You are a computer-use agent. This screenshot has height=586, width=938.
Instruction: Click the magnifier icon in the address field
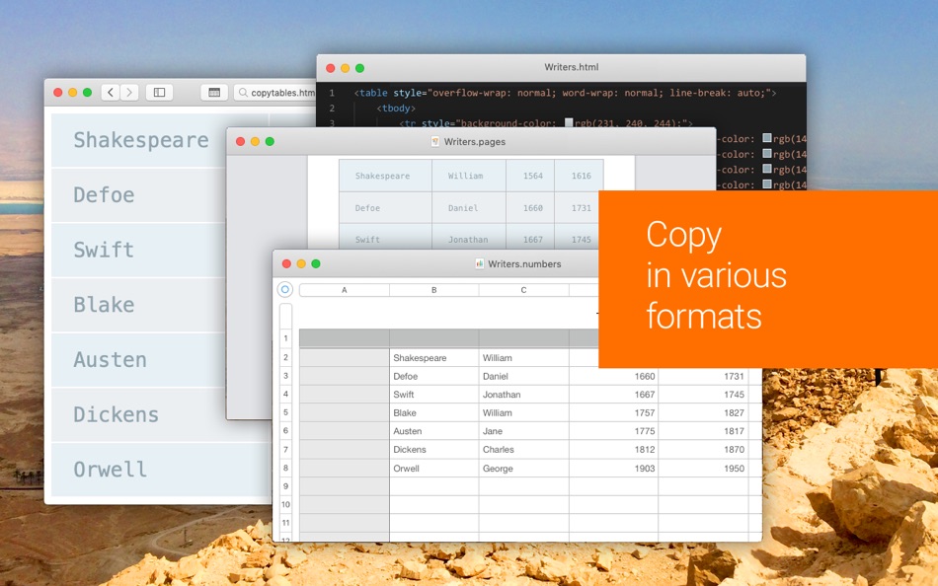(243, 92)
